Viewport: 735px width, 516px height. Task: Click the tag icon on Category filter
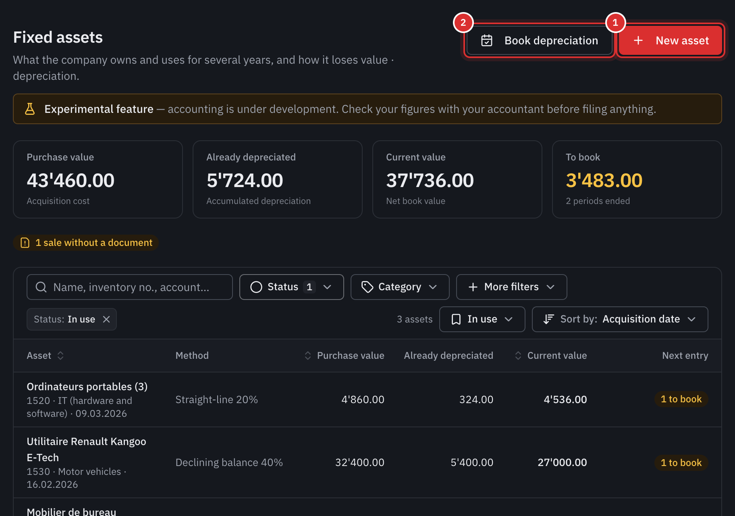[x=367, y=287]
